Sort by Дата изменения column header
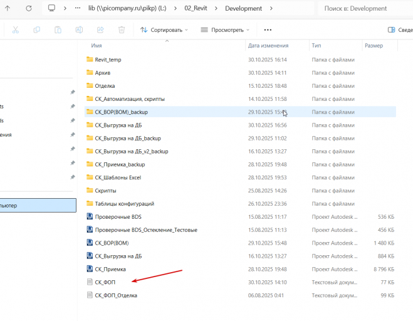413x321 pixels. click(x=268, y=46)
